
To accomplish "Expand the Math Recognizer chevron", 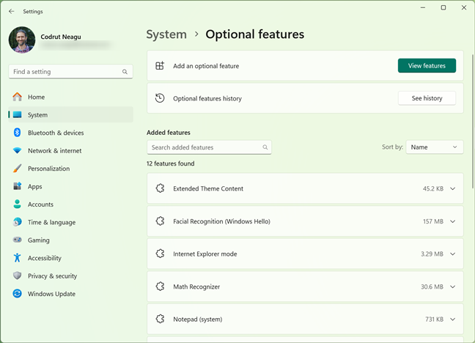I will pyautogui.click(x=452, y=287).
